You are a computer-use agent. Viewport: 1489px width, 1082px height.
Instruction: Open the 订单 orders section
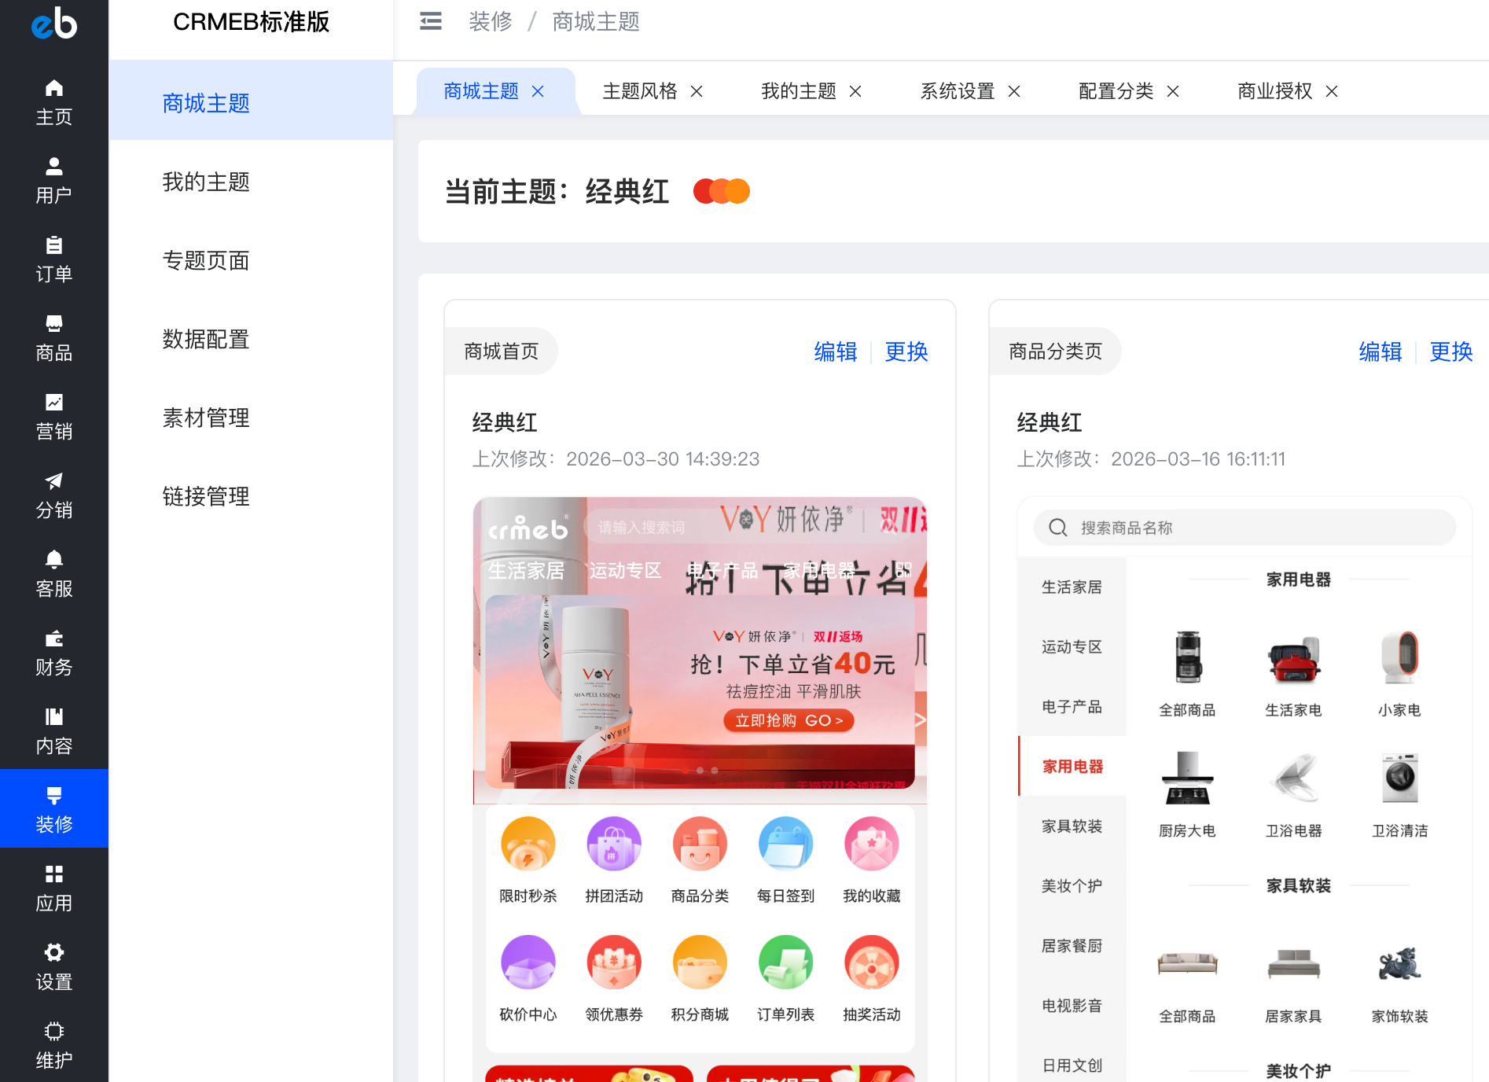click(54, 259)
